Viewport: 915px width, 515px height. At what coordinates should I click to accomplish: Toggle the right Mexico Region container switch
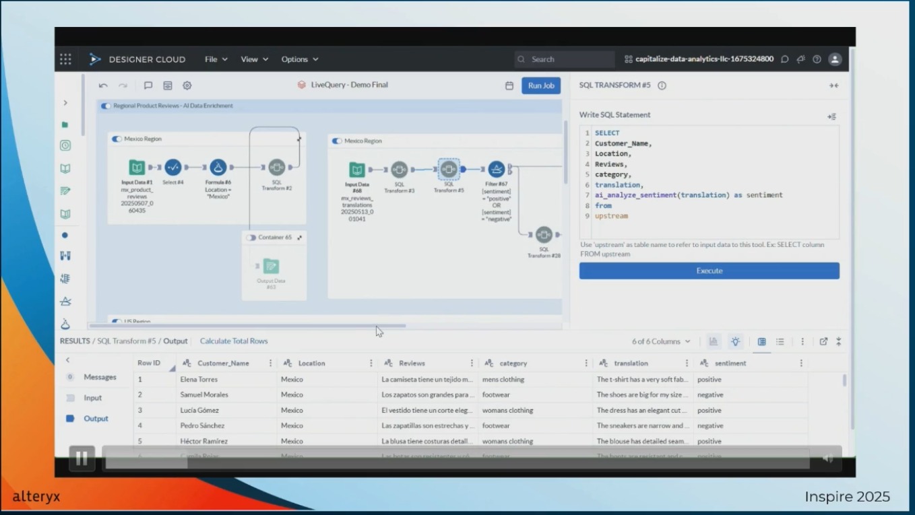(x=337, y=141)
